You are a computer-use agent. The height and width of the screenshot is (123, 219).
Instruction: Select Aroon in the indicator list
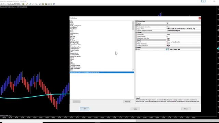tap(72, 32)
